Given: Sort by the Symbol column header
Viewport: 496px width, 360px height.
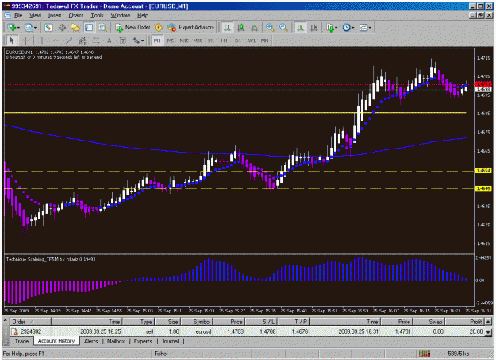Looking at the screenshot, I should pyautogui.click(x=197, y=322).
